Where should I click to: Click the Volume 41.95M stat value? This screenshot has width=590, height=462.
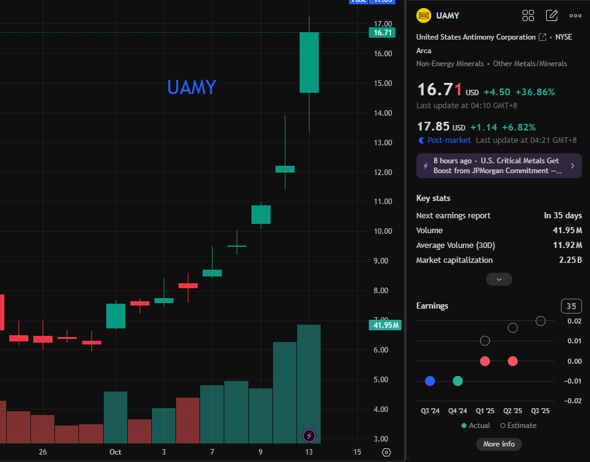(567, 230)
